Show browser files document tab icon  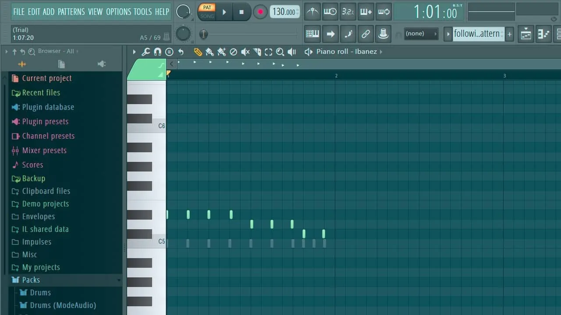pyautogui.click(x=61, y=64)
